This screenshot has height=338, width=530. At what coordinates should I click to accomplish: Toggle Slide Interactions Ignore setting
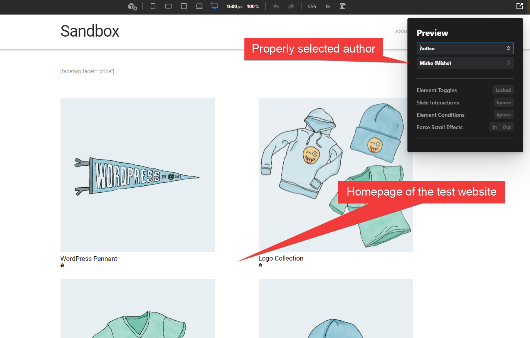[x=503, y=103]
